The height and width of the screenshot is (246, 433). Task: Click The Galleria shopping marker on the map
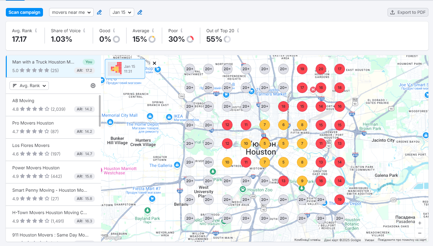pos(177,165)
